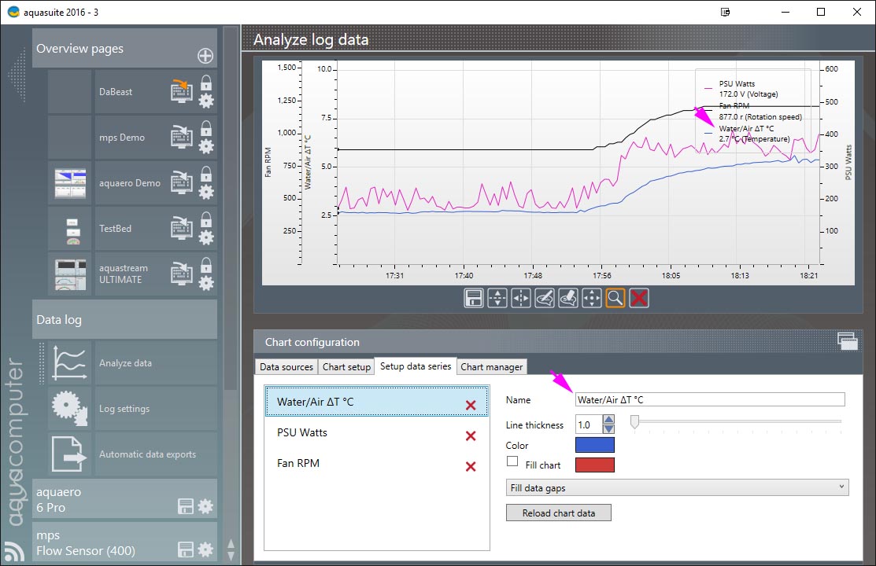Toggle lock on mps Demo page
Image resolution: width=876 pixels, height=566 pixels.
pyautogui.click(x=205, y=127)
